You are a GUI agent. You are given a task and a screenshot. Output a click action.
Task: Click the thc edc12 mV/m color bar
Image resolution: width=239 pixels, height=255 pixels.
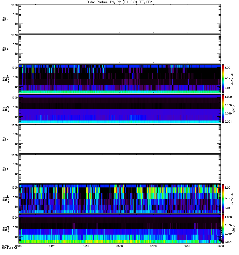click(223, 199)
